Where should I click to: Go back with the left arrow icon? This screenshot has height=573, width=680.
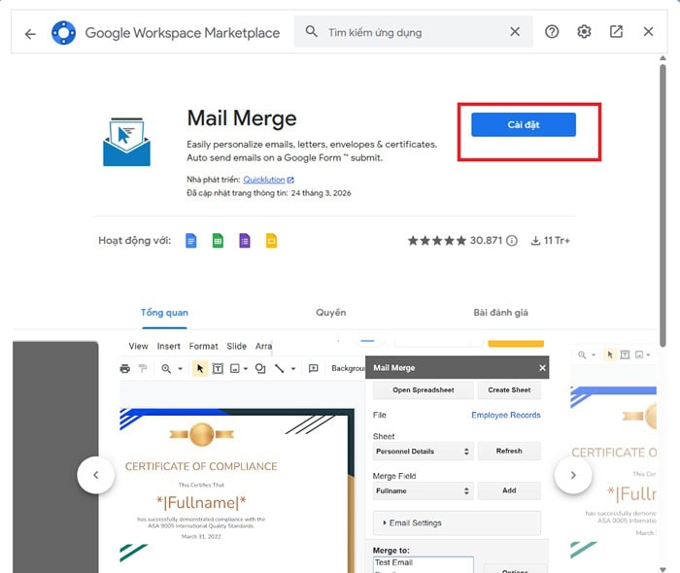[x=30, y=33]
